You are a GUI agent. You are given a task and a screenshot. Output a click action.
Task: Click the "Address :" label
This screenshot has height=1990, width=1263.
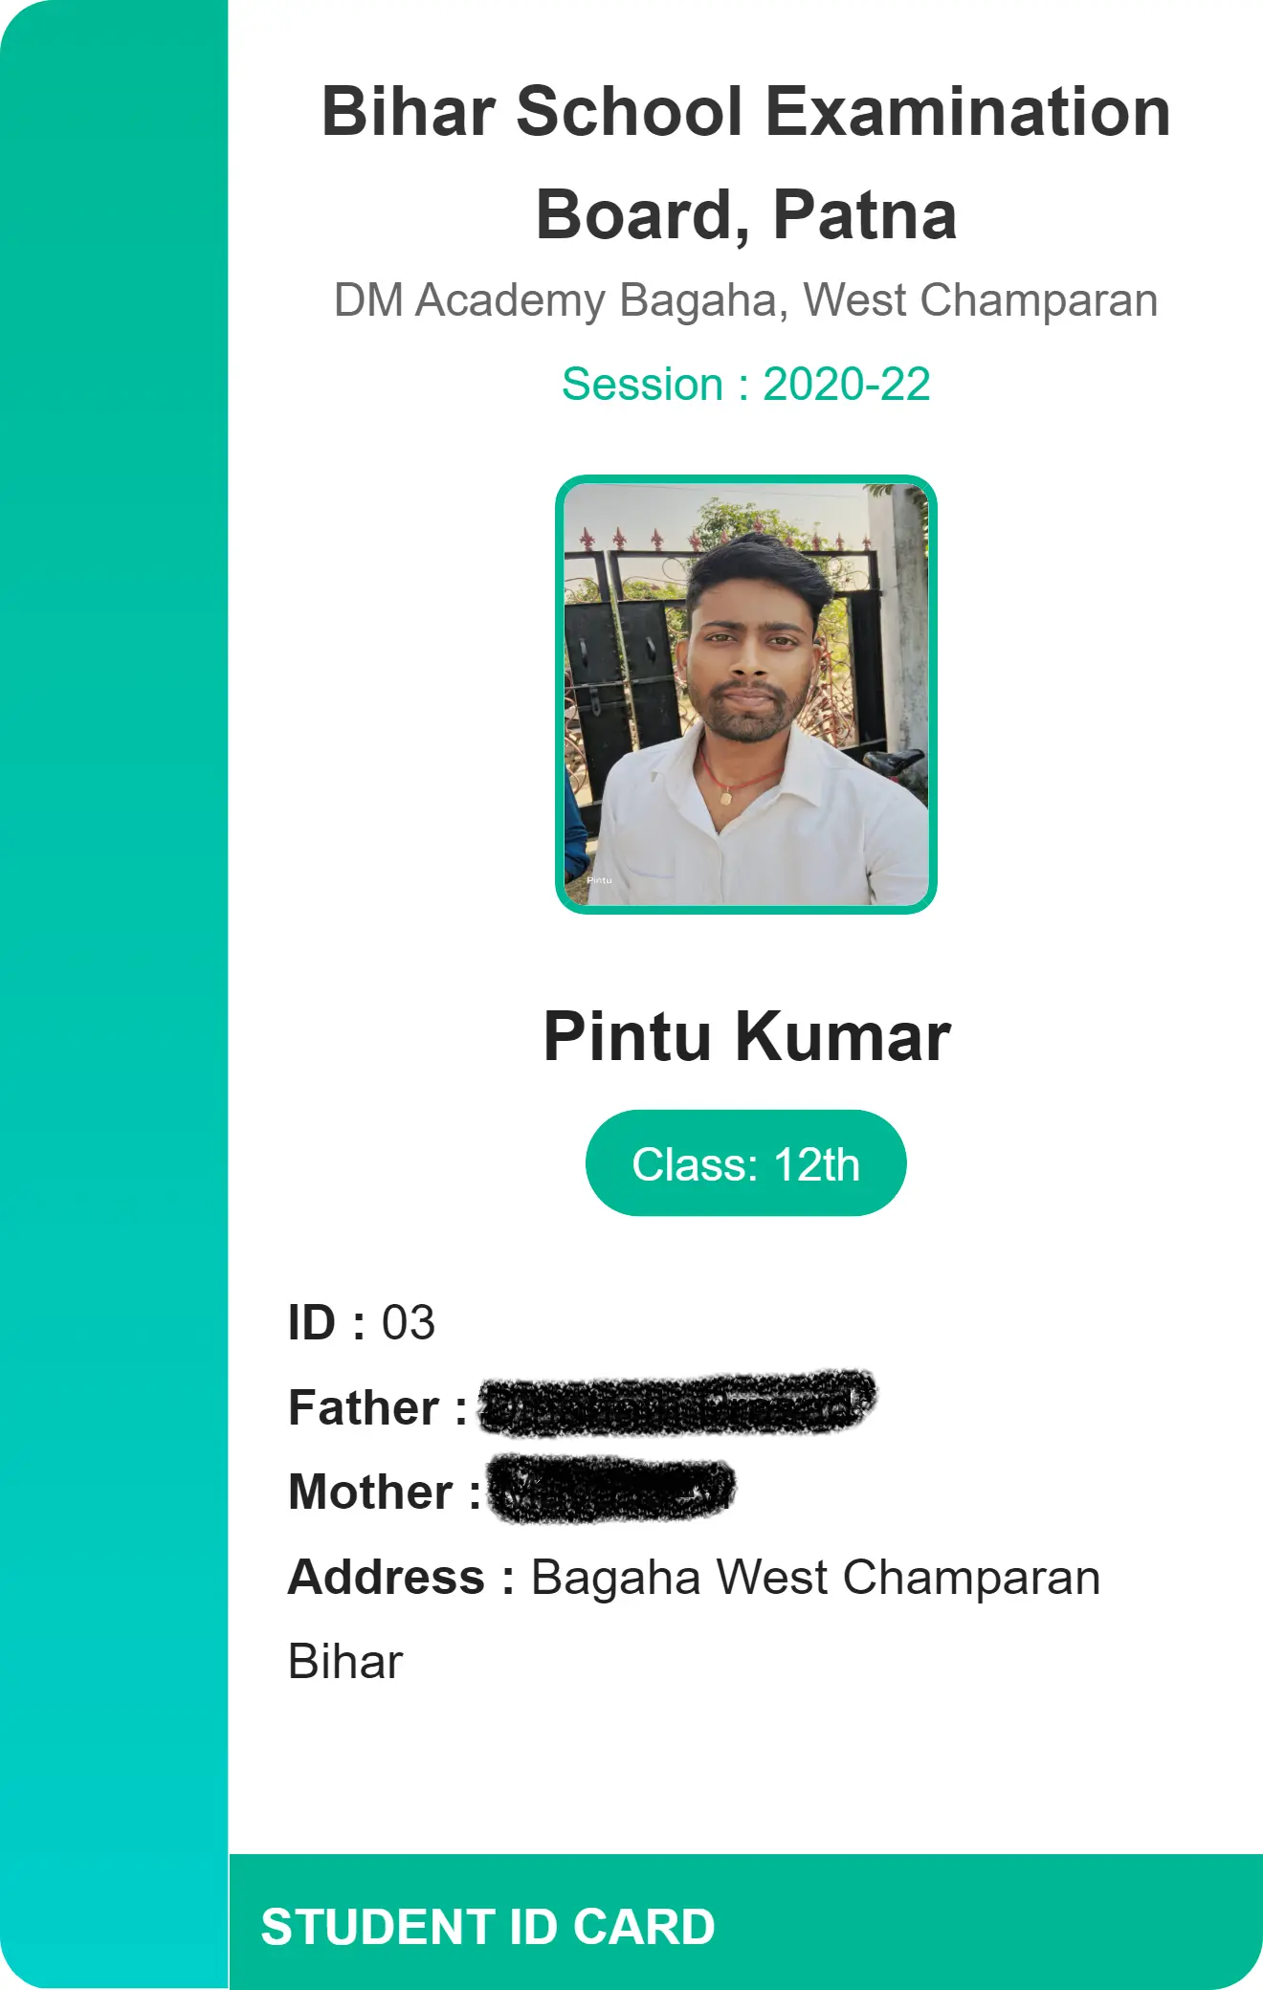(401, 1577)
